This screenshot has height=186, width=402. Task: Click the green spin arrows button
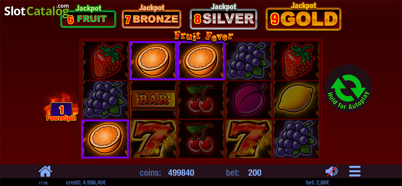[x=348, y=88]
